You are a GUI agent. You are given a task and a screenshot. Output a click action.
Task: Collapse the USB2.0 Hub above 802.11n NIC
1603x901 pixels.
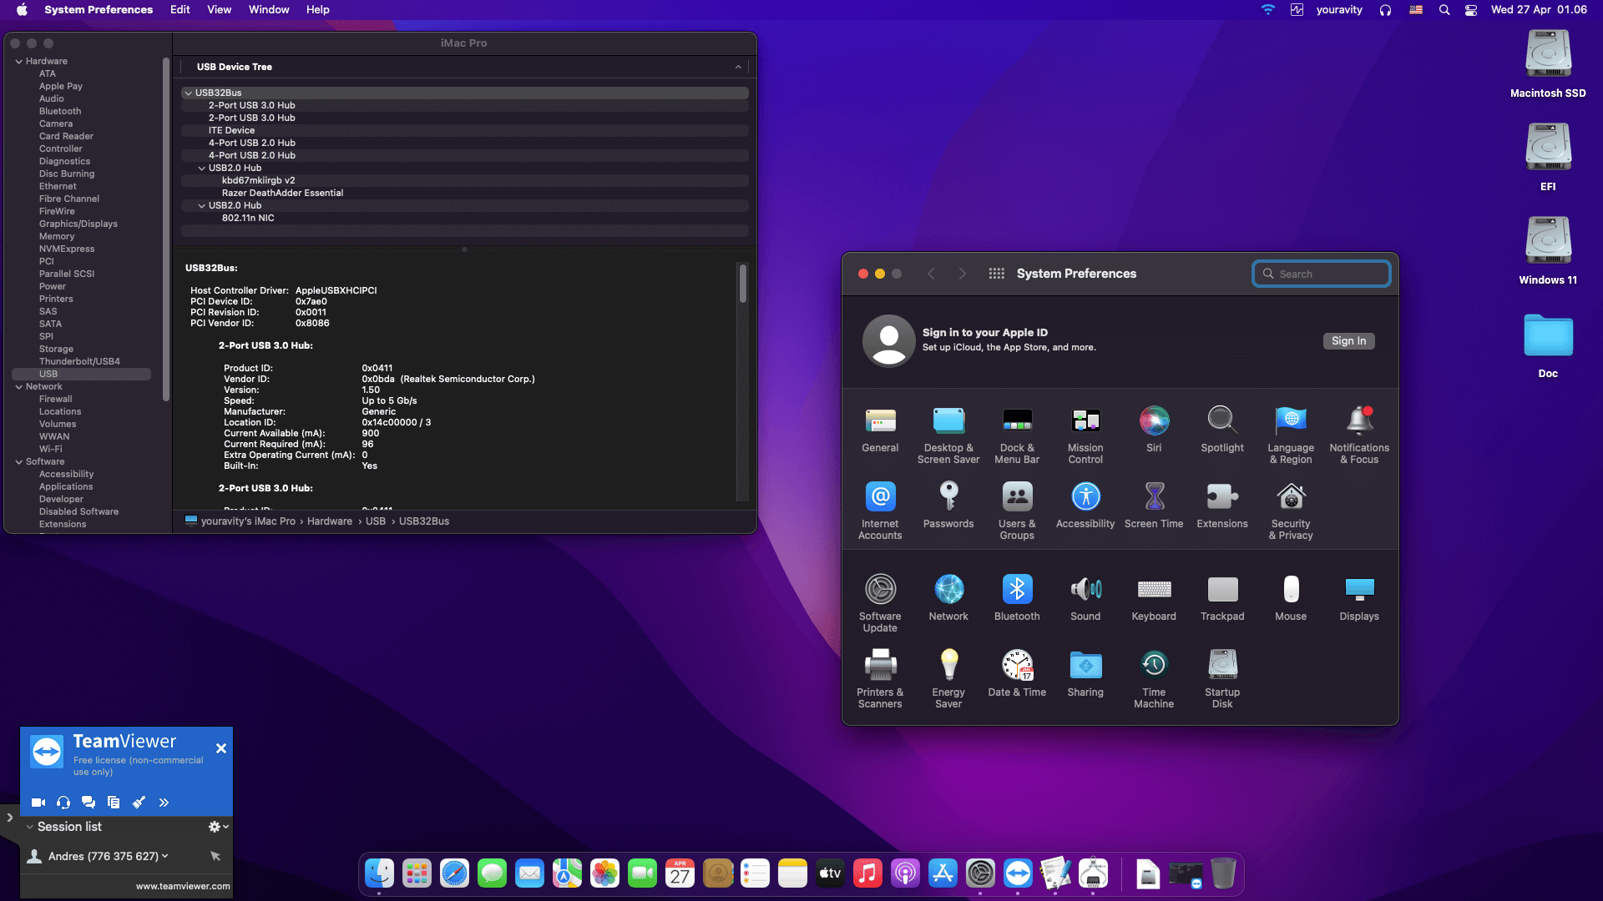(x=201, y=206)
